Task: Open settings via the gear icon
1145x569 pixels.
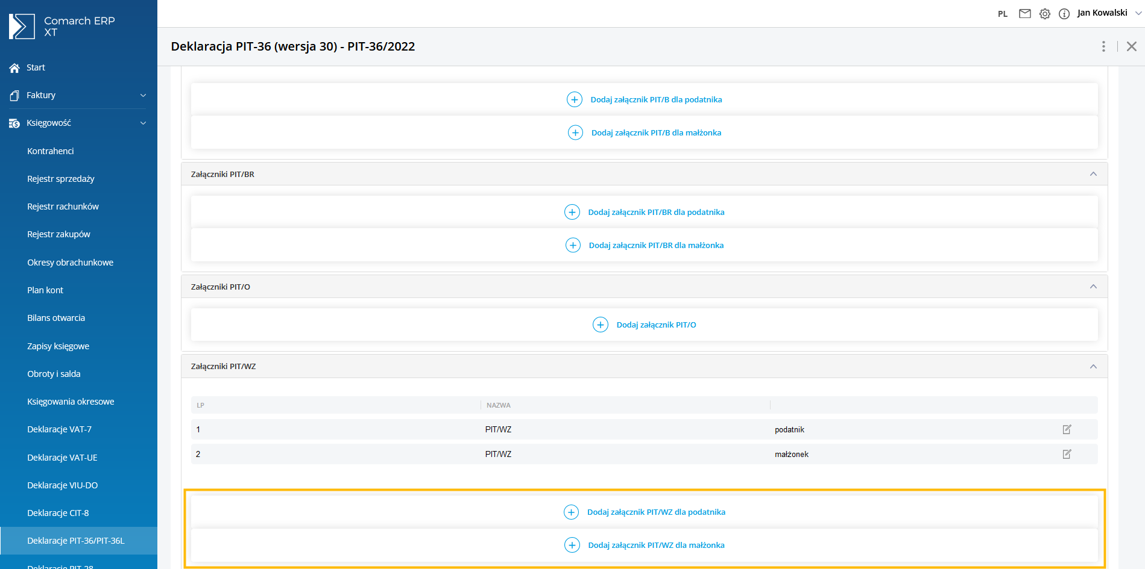Action: pos(1044,14)
